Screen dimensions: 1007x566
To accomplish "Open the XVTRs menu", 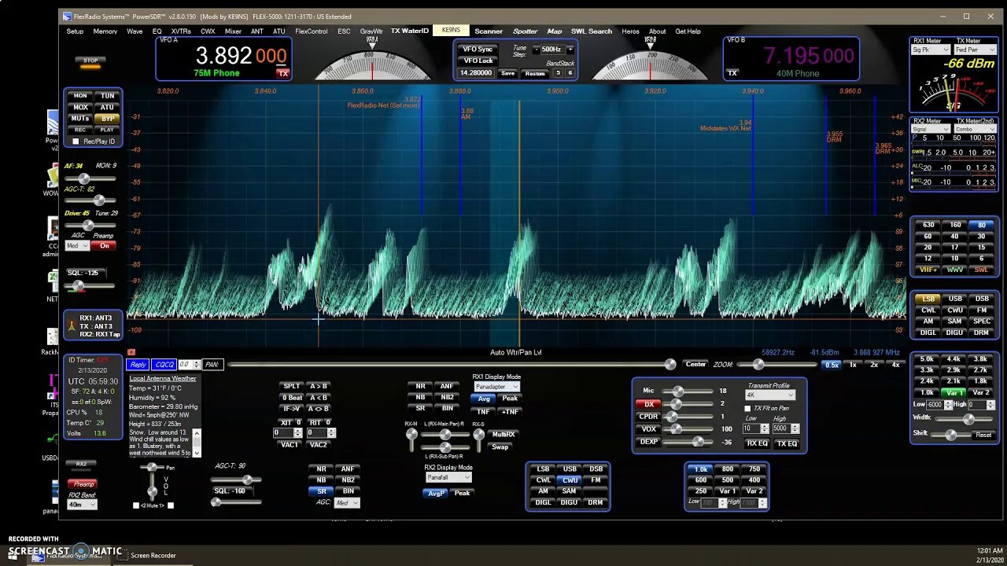I will tap(181, 31).
